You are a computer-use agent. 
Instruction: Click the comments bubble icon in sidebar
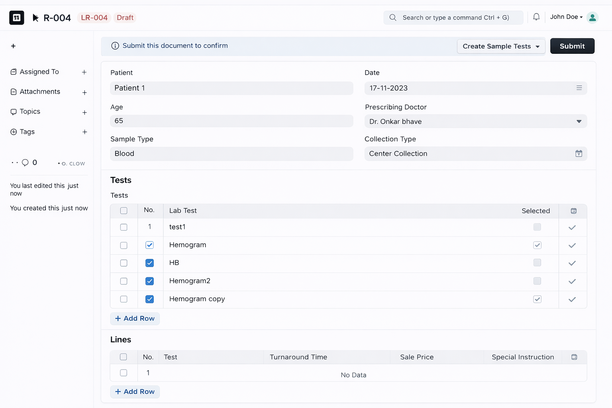[x=25, y=163]
